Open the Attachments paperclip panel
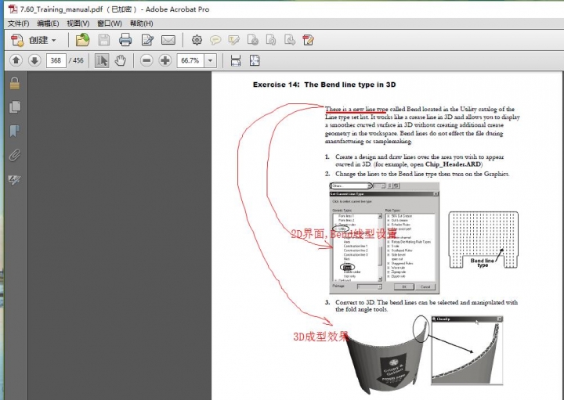Image resolution: width=564 pixels, height=400 pixels. coord(14,155)
